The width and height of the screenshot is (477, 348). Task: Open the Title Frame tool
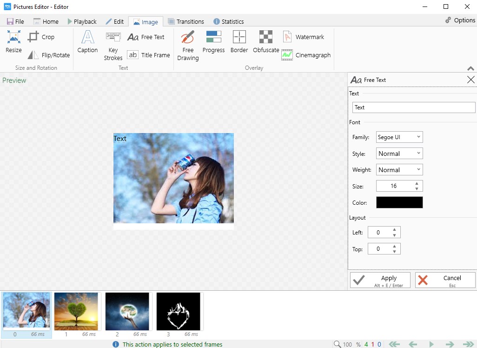(148, 55)
